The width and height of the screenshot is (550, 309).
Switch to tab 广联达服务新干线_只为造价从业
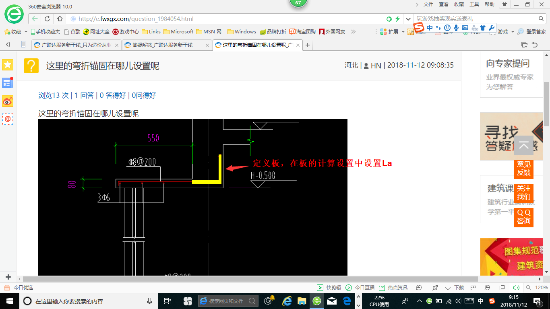pos(76,45)
